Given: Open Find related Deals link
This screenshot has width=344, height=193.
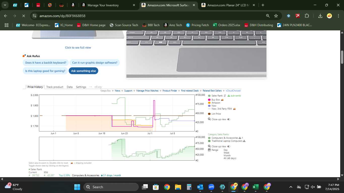Looking at the screenshot, I should click(190, 91).
